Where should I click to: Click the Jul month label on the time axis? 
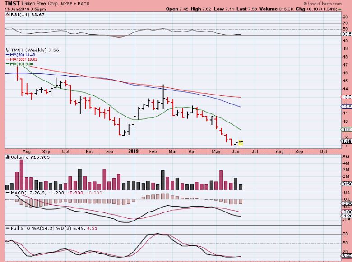pyautogui.click(x=255, y=152)
